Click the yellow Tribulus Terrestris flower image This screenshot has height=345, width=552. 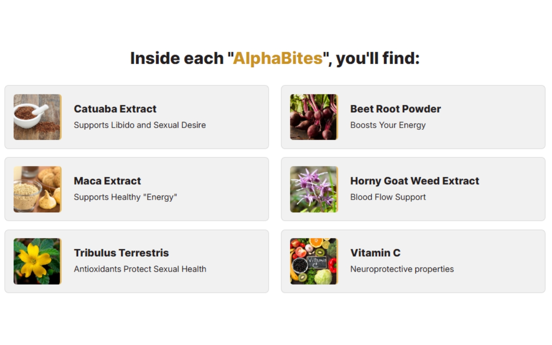click(38, 261)
